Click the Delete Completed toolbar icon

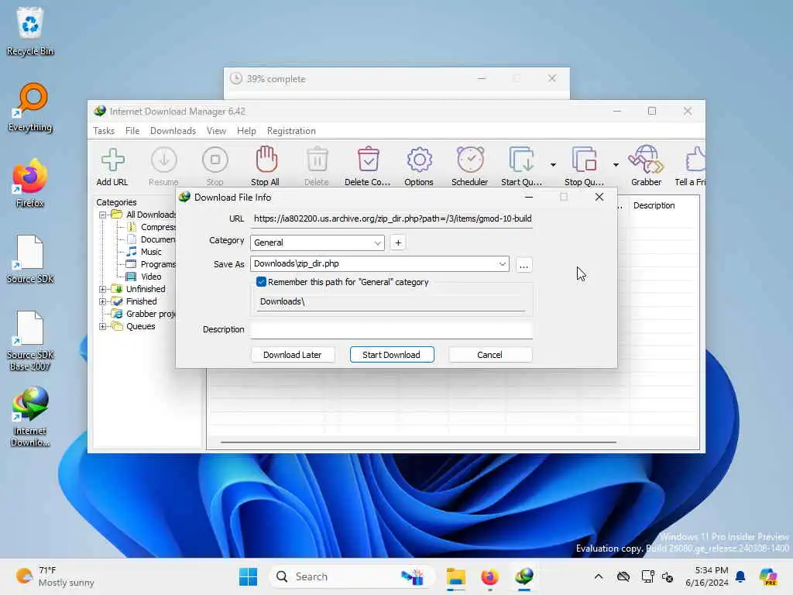click(x=368, y=166)
